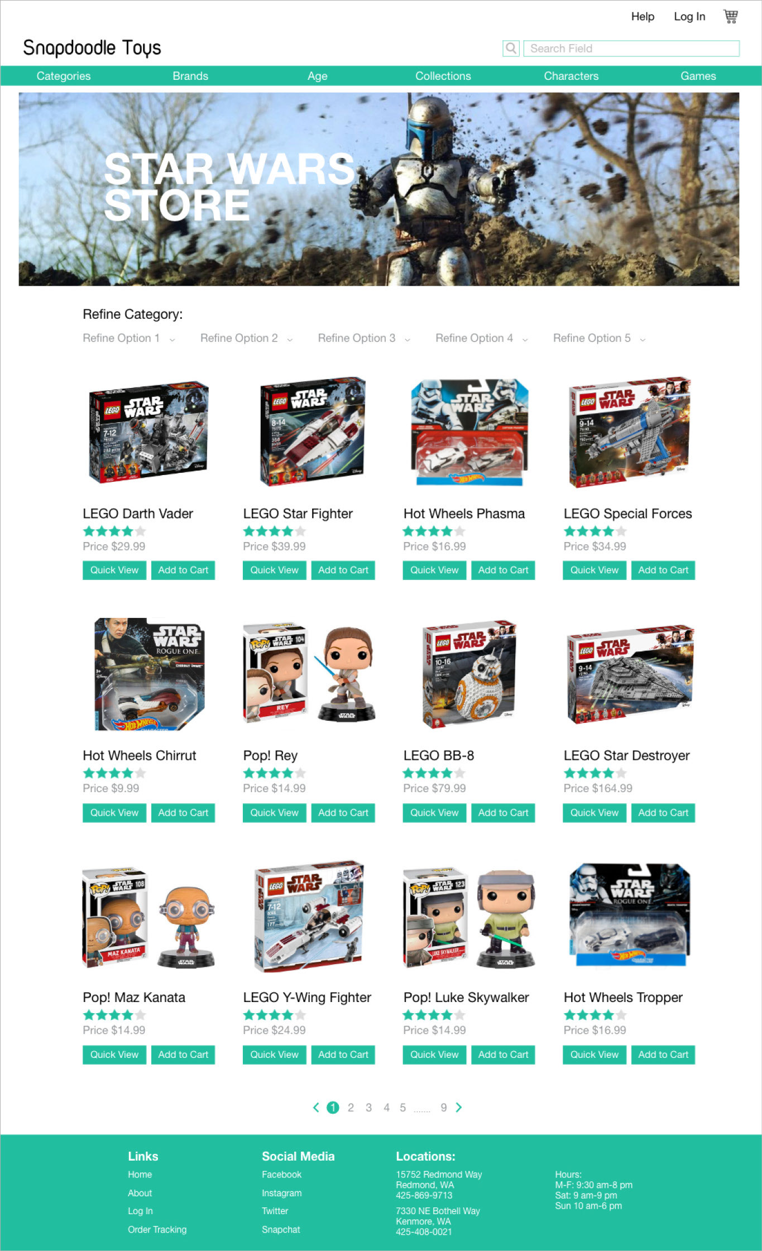Add LEGO BB-8 to cart
The height and width of the screenshot is (1251, 762).
pyautogui.click(x=503, y=813)
